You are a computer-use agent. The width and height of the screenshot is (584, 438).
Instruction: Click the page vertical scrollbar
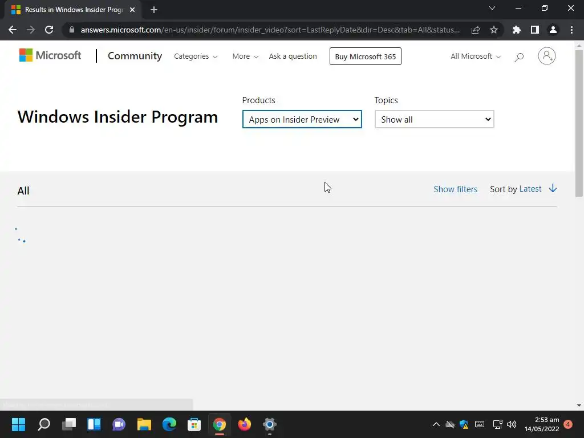[579, 123]
